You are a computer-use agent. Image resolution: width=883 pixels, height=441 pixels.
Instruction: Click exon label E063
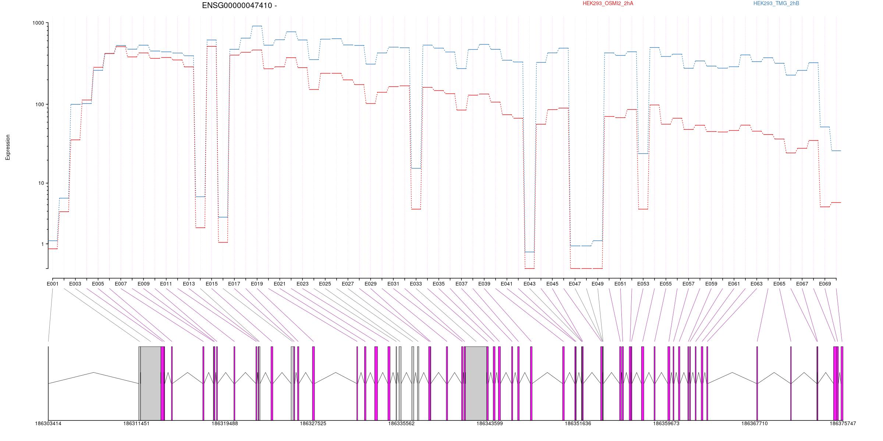click(x=756, y=284)
